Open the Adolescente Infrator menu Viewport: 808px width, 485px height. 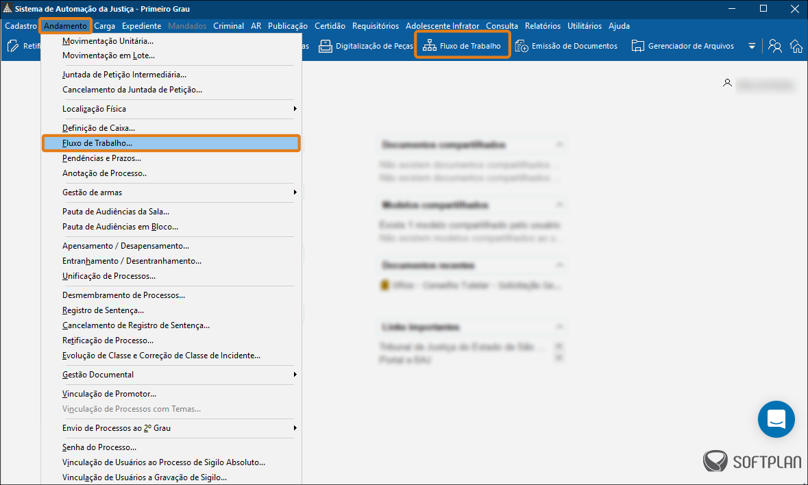(442, 26)
